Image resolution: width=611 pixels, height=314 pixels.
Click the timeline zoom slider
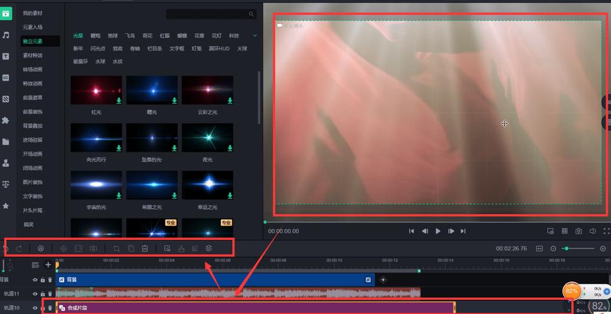(x=578, y=249)
